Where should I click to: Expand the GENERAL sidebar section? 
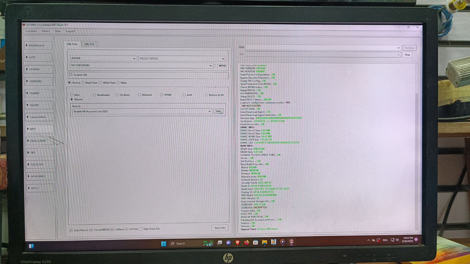click(x=39, y=69)
